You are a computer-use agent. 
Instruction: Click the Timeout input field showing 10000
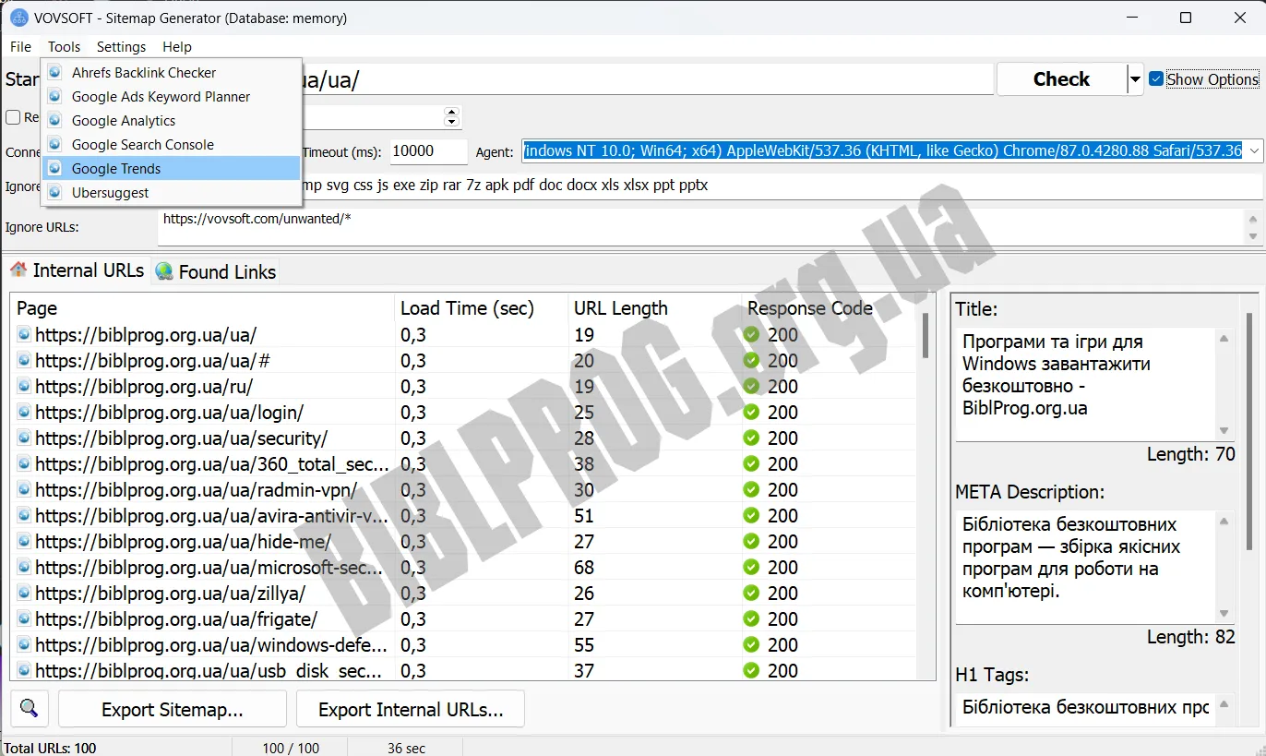(428, 151)
